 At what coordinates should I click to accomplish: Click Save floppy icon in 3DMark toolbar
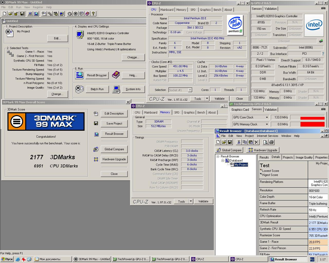point(22,14)
